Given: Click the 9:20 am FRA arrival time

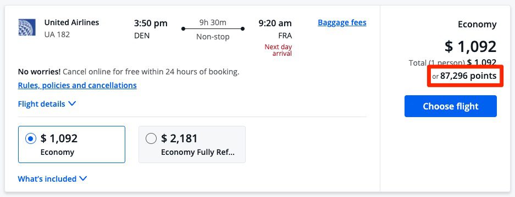Looking at the screenshot, I should (275, 29).
